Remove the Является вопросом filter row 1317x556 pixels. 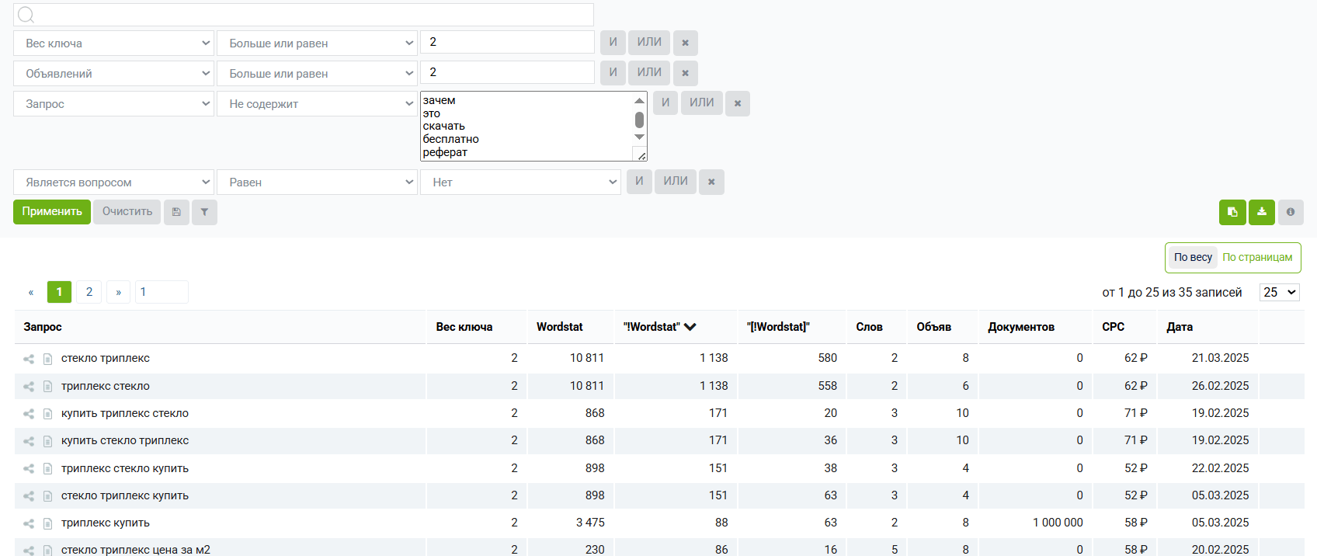(711, 182)
